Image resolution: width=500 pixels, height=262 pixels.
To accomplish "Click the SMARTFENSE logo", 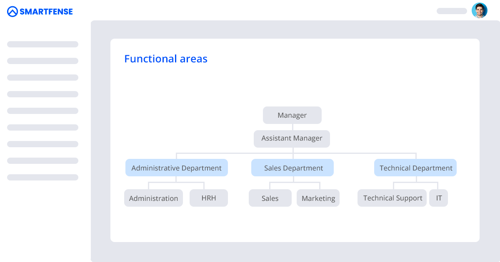I will point(40,12).
